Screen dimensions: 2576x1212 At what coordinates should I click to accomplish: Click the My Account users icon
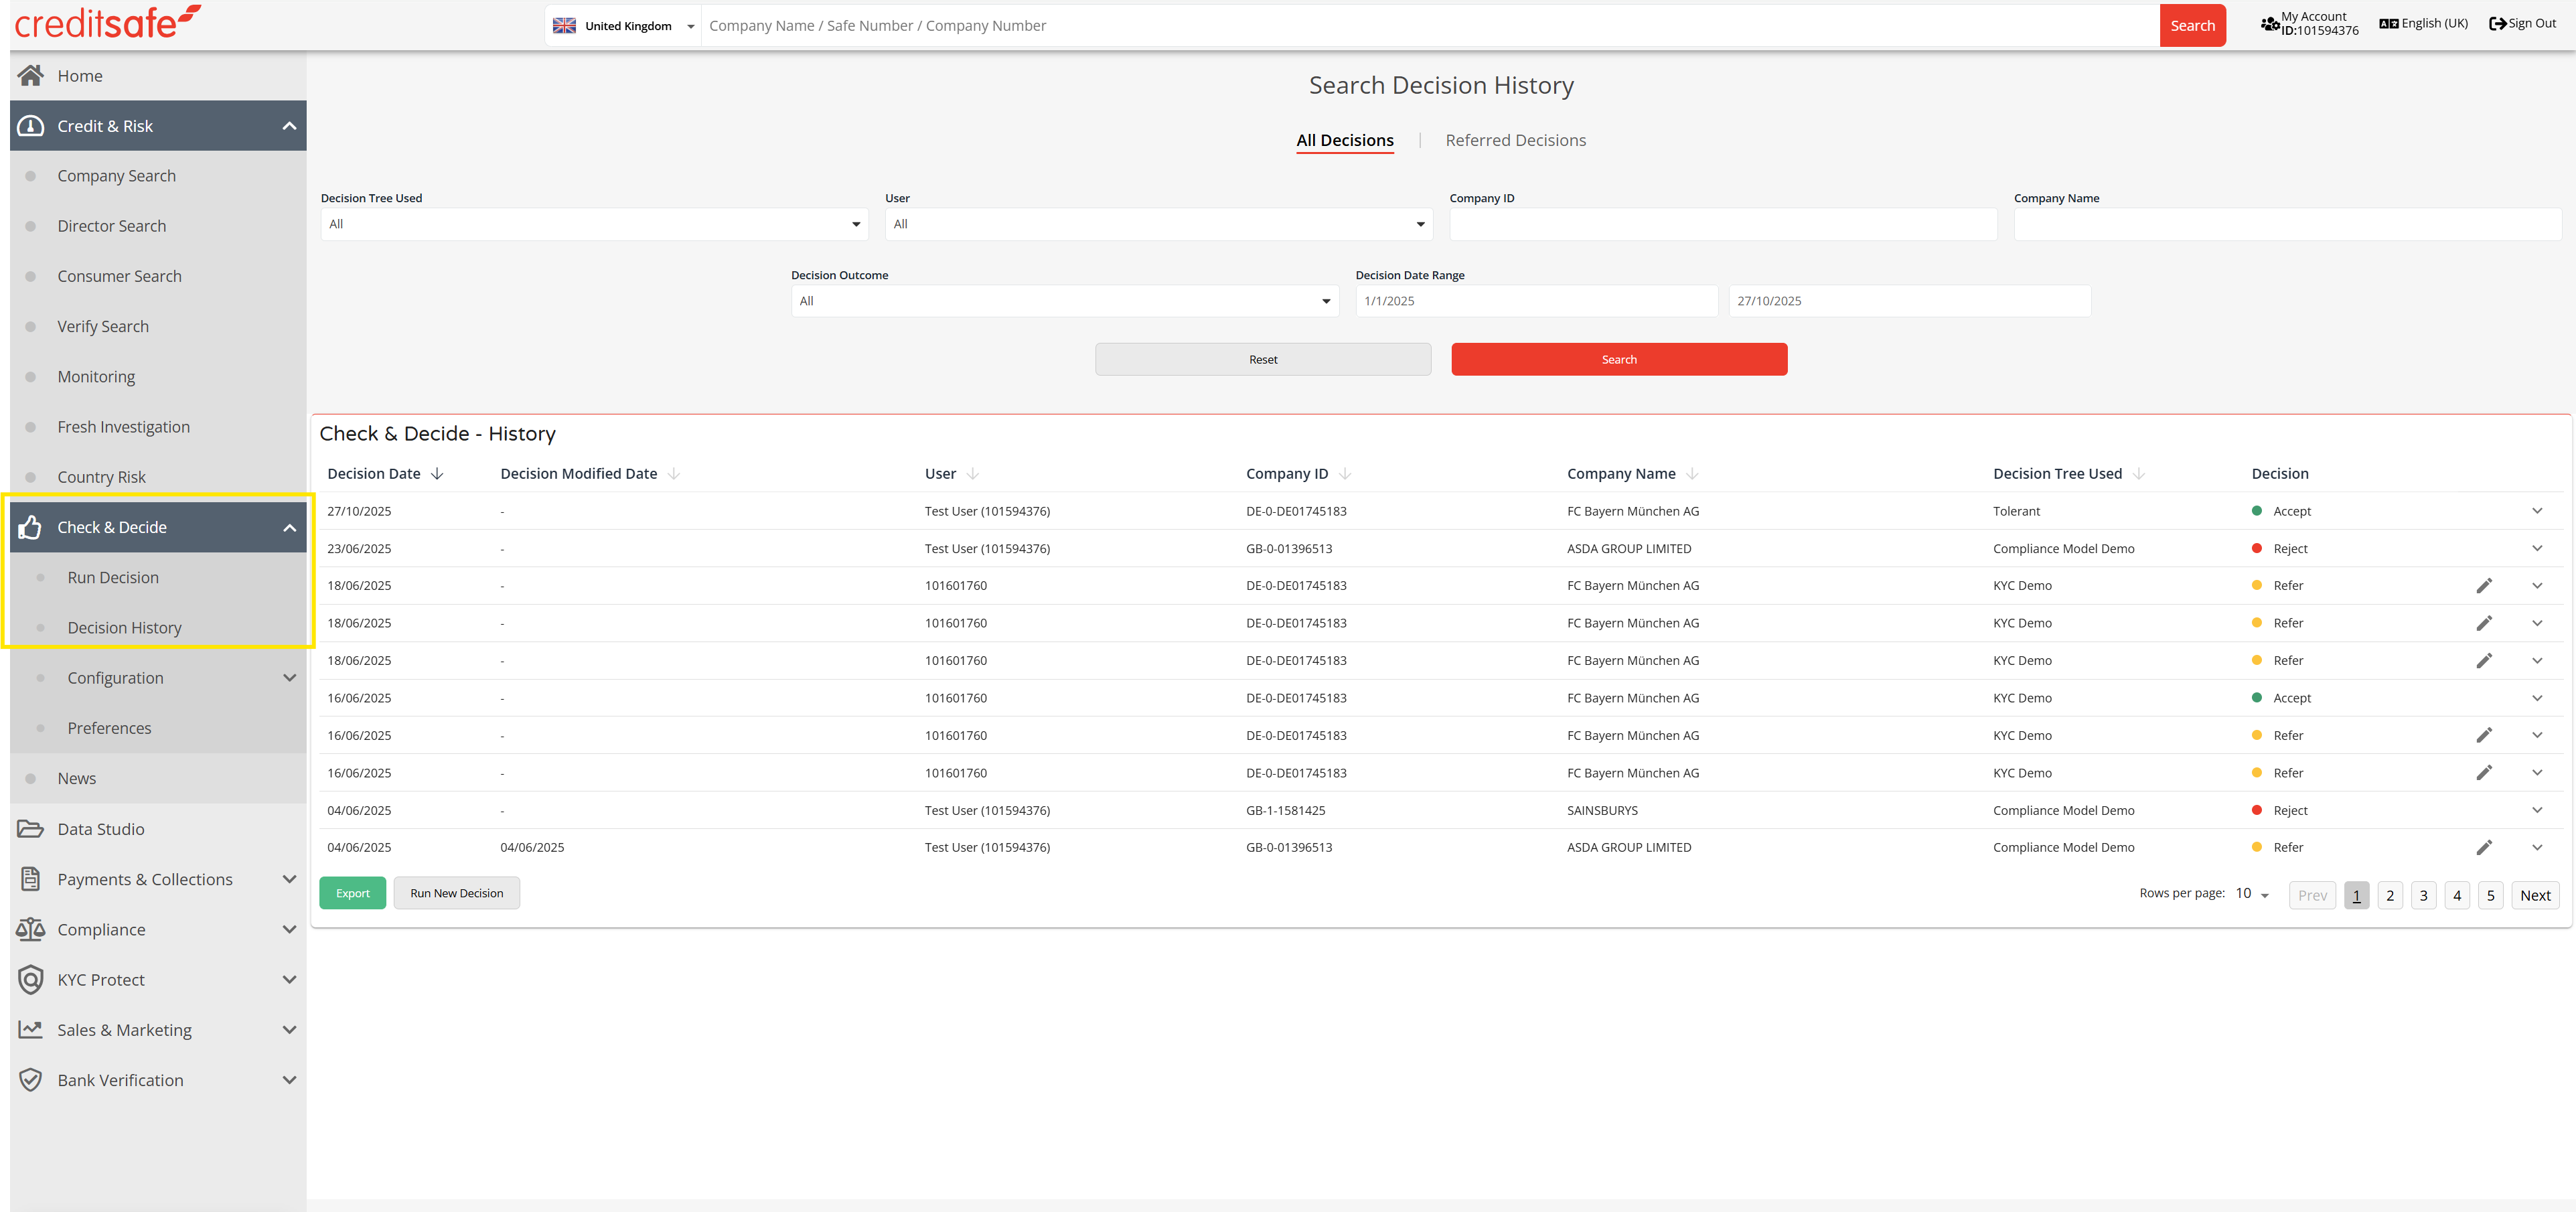(2270, 24)
